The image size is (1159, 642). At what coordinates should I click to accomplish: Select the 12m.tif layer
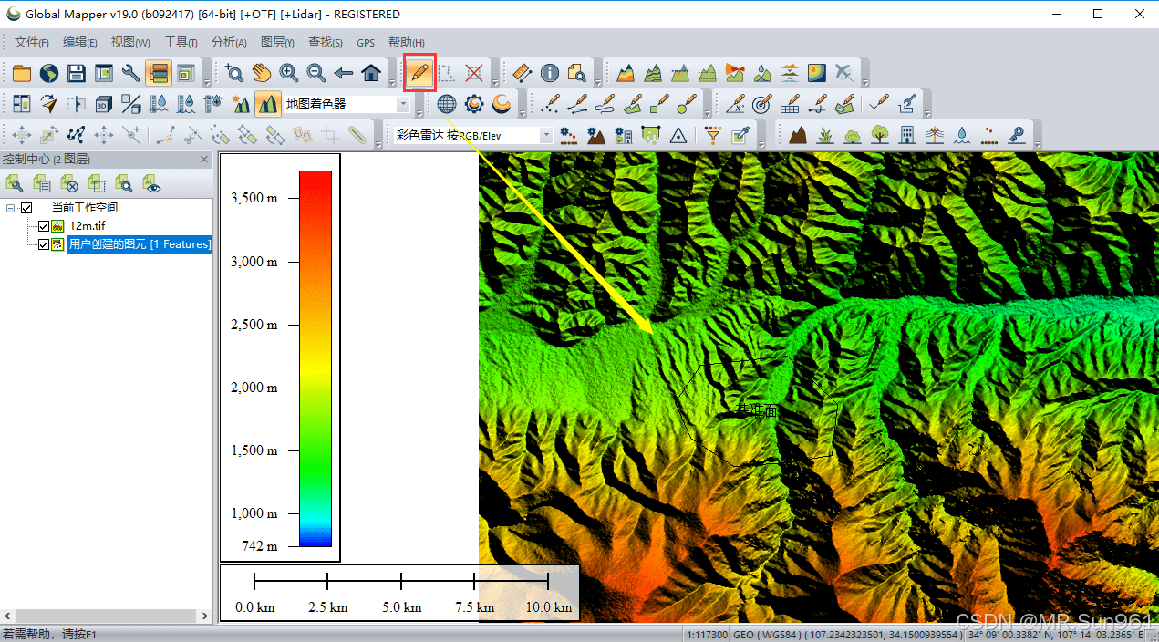[88, 225]
